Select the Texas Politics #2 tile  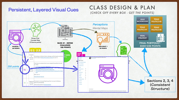click(x=156, y=20)
